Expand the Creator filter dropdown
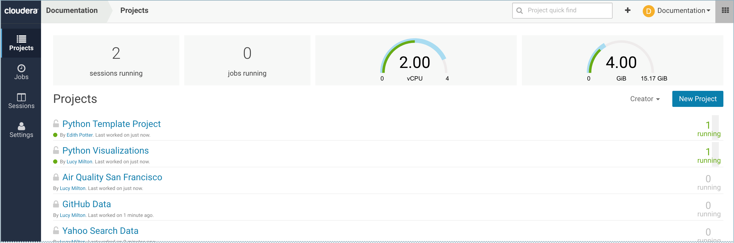Image resolution: width=734 pixels, height=243 pixels. (645, 99)
